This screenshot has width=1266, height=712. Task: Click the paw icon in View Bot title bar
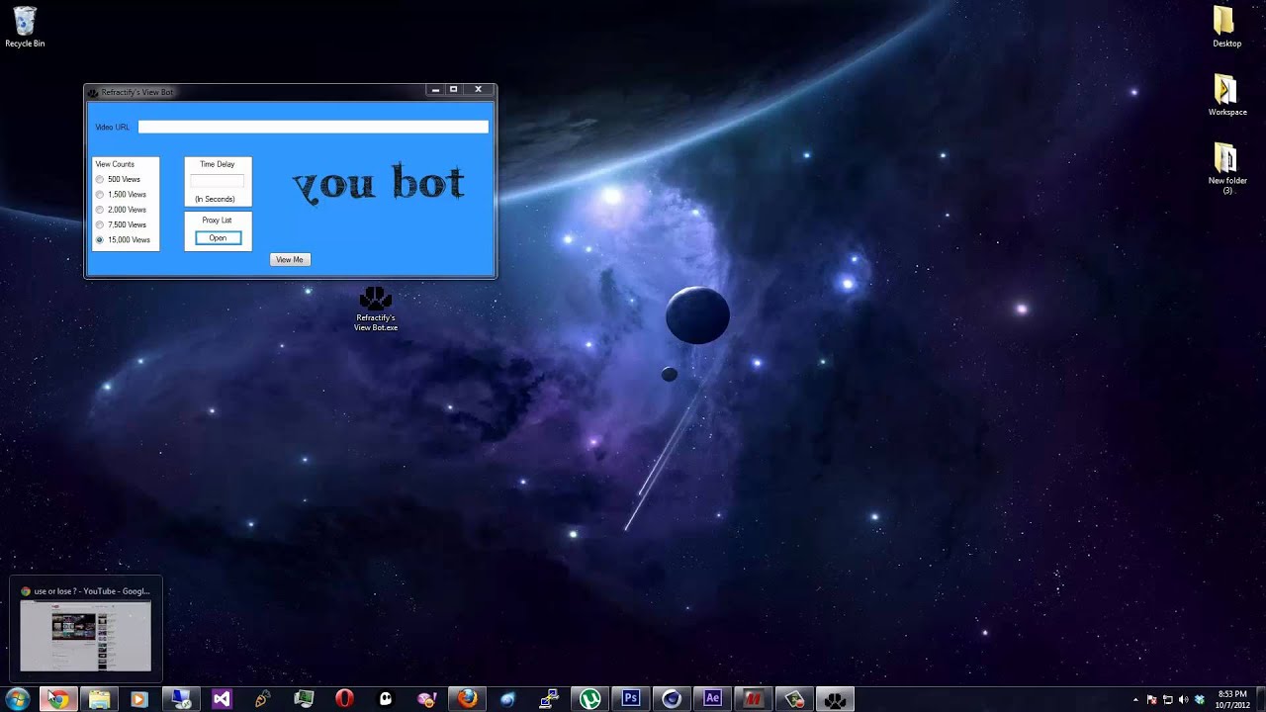(93, 93)
